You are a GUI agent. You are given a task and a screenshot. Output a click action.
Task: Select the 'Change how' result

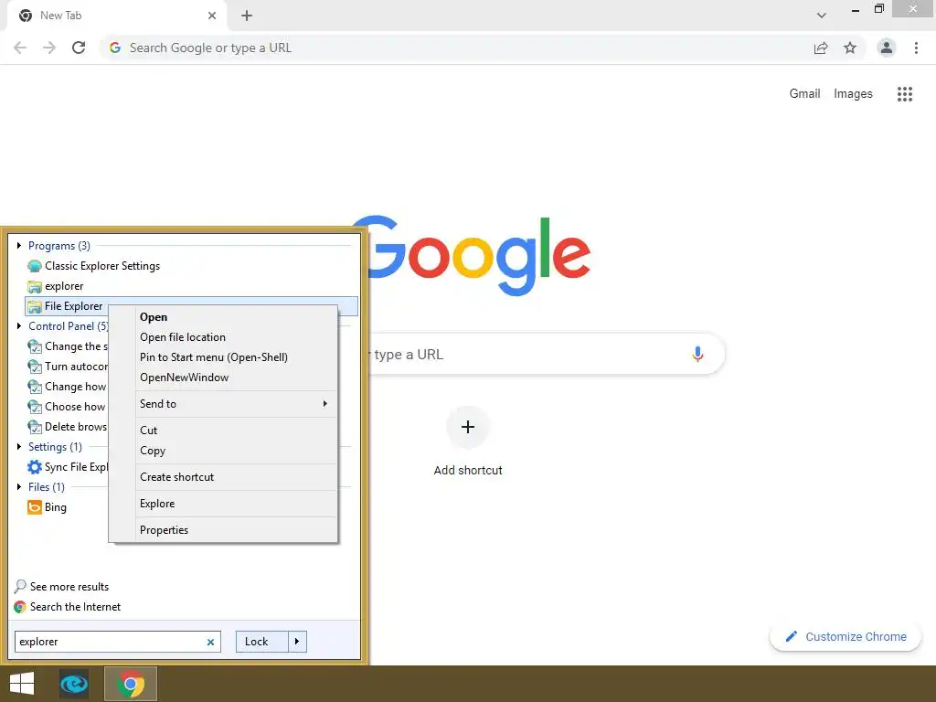point(68,387)
